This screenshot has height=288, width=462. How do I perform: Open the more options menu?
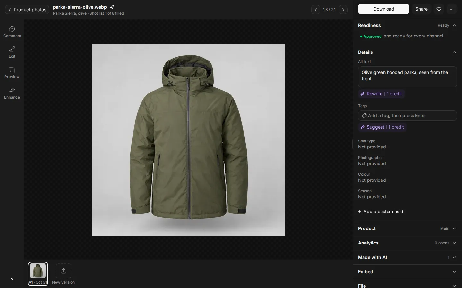pos(452,9)
